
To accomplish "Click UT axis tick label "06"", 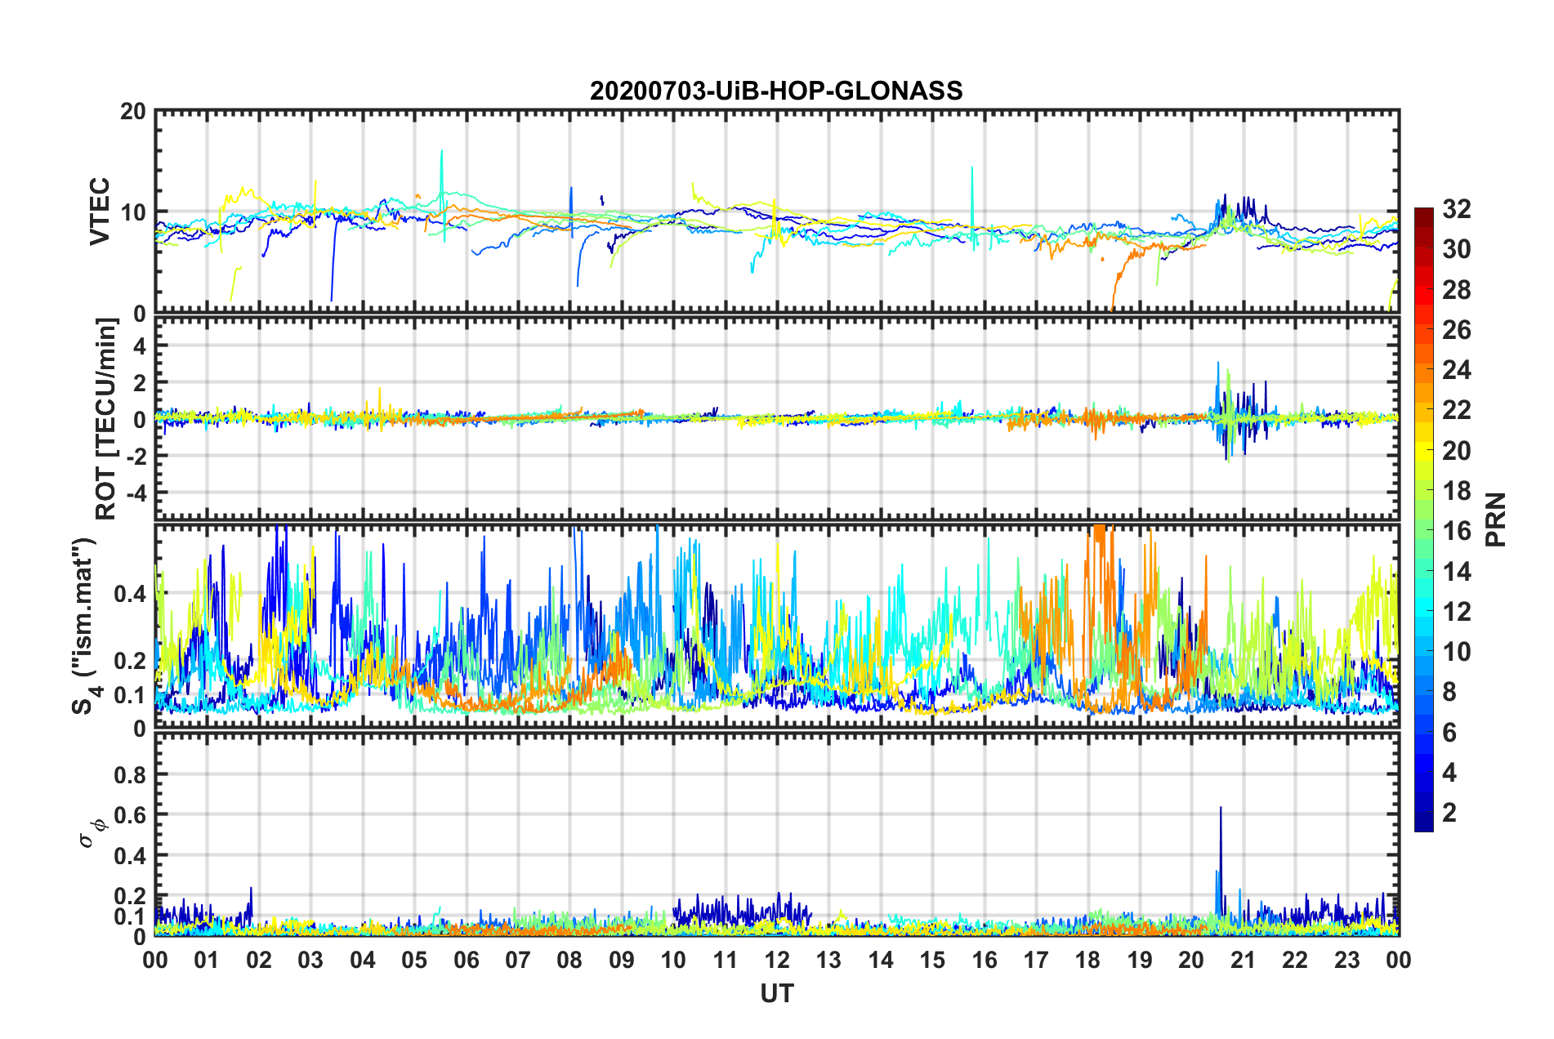I will (467, 960).
